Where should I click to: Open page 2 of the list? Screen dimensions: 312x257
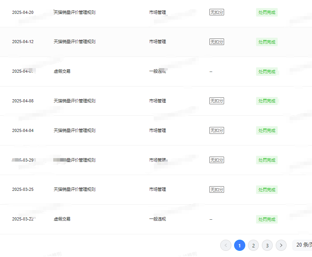(253, 245)
